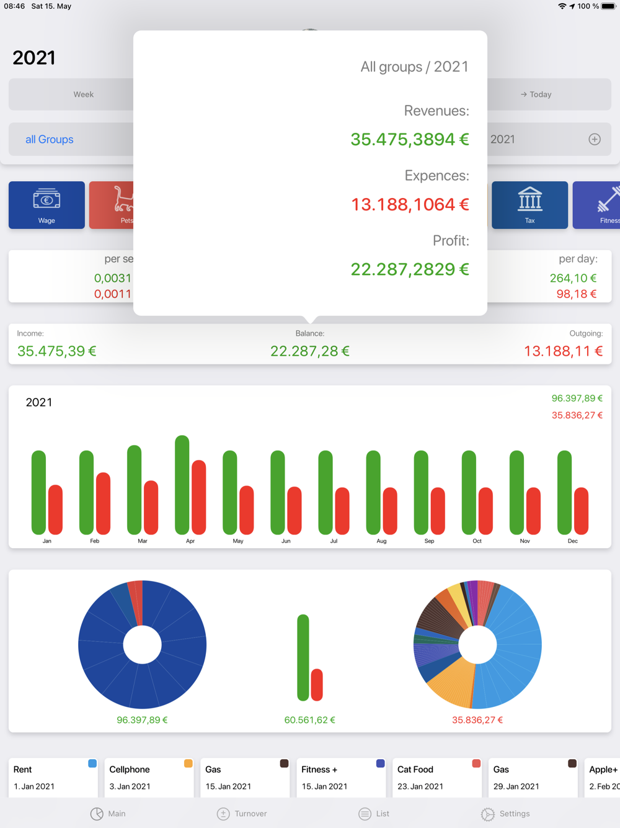
Task: Select the Apr bars in yearly chart
Action: (x=190, y=485)
